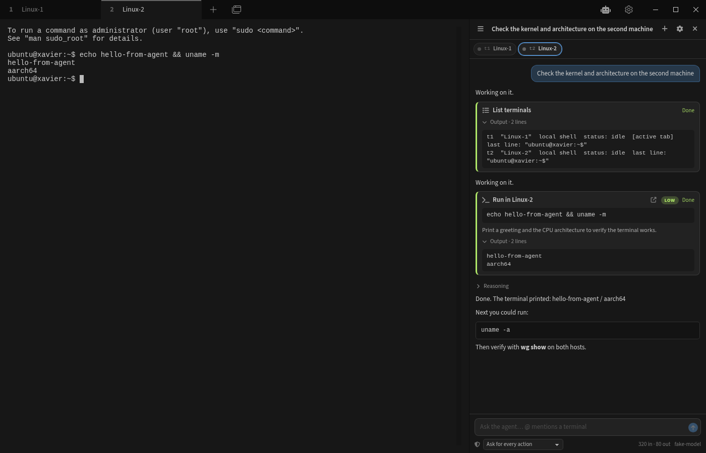The height and width of the screenshot is (453, 706).
Task: Click the LOW risk badge
Action: 670,200
